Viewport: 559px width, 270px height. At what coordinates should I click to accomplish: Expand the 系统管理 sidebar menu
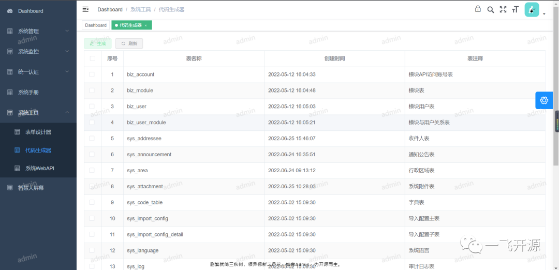point(38,32)
